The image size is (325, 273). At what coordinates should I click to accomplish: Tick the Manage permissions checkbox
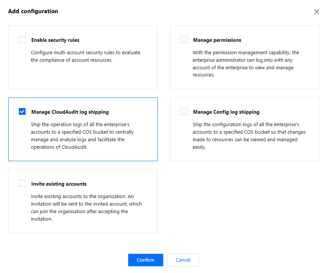tap(184, 40)
